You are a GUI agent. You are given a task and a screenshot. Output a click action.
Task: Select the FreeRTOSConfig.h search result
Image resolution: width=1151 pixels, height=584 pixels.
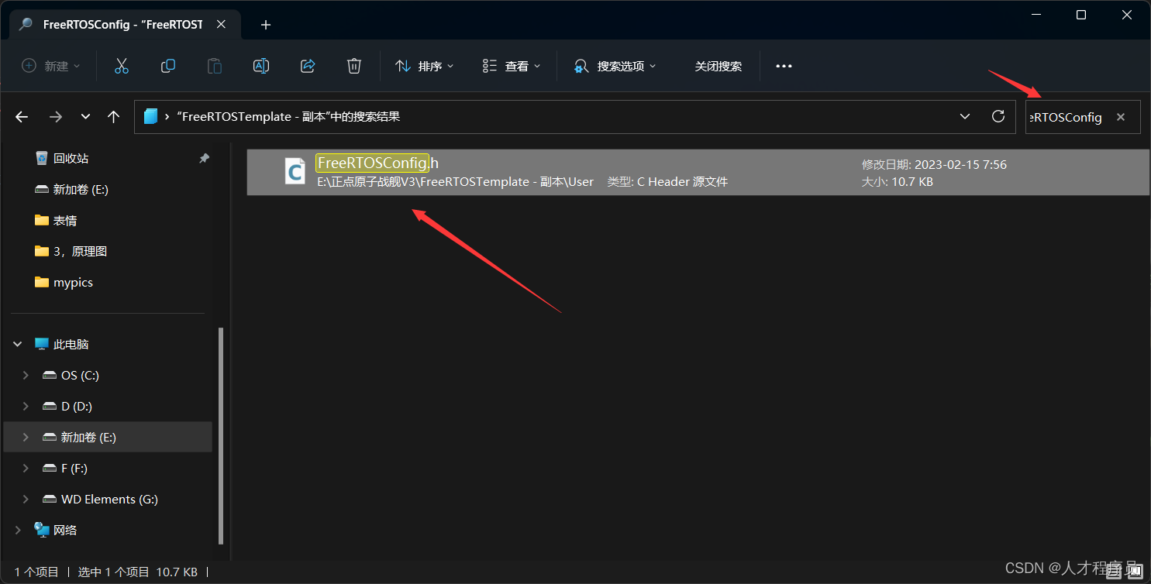(x=698, y=172)
